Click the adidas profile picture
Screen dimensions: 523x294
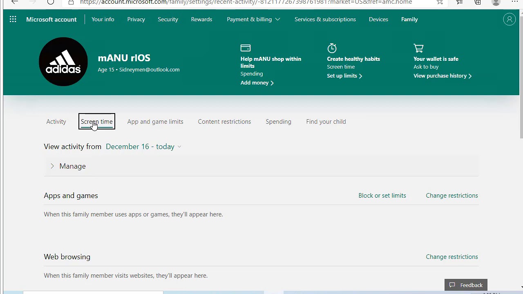pos(63,62)
